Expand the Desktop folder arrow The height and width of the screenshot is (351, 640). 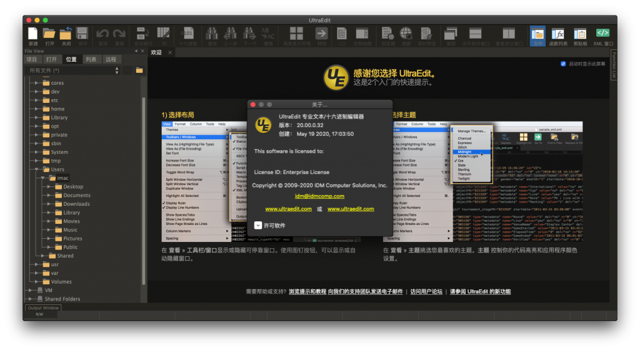(x=49, y=186)
